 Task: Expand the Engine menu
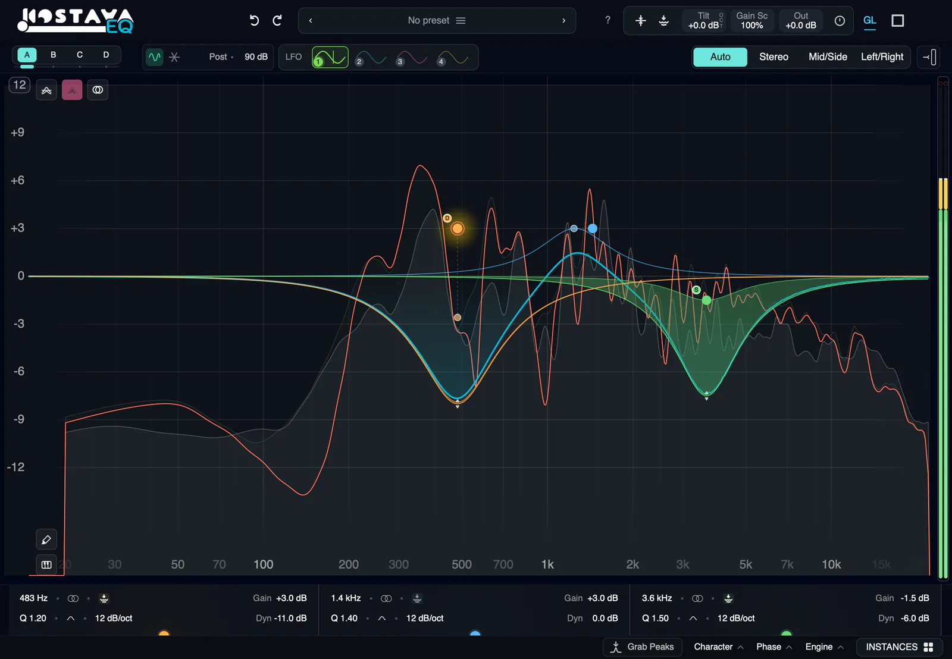click(825, 647)
